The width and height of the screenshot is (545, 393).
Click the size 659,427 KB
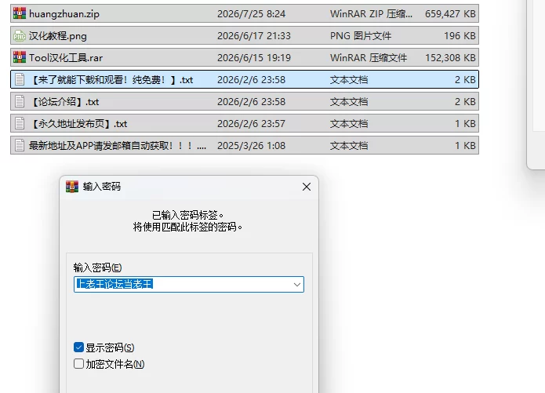[x=450, y=14]
